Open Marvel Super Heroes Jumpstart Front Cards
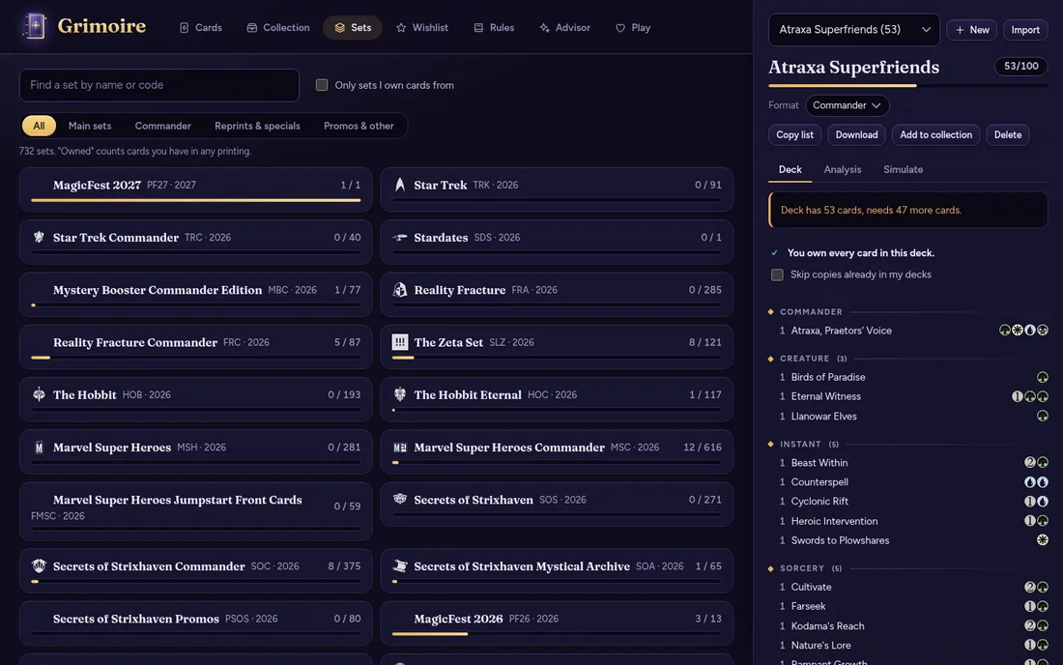The image size is (1063, 665). (196, 511)
